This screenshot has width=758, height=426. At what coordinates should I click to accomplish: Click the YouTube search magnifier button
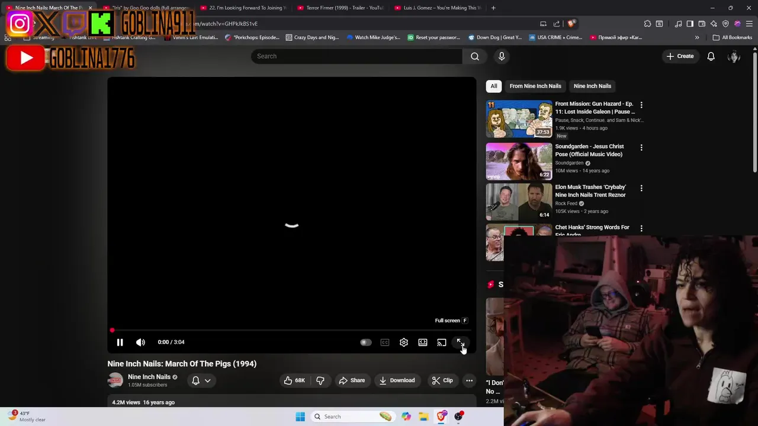pyautogui.click(x=475, y=56)
